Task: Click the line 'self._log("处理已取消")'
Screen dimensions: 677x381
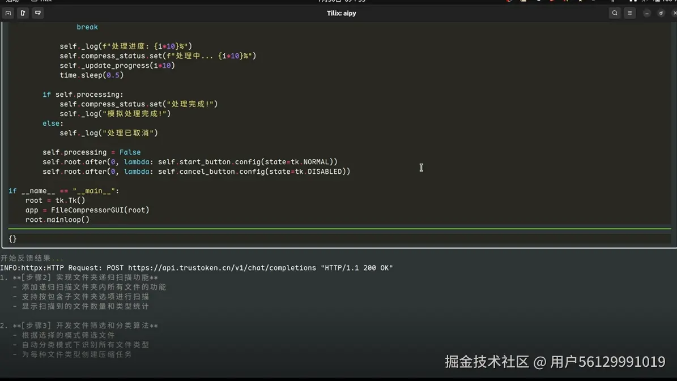Action: tap(109, 133)
